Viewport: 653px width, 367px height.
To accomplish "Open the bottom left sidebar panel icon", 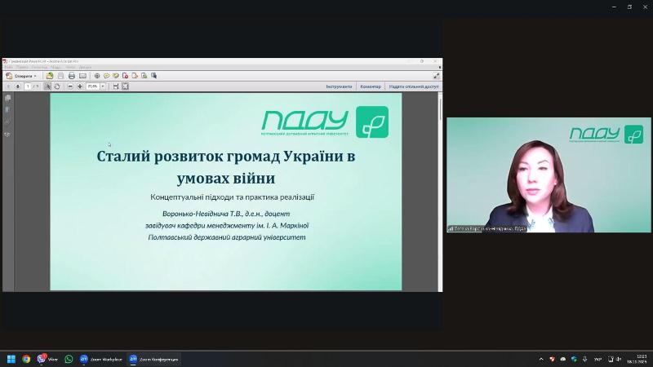I will pos(8,135).
